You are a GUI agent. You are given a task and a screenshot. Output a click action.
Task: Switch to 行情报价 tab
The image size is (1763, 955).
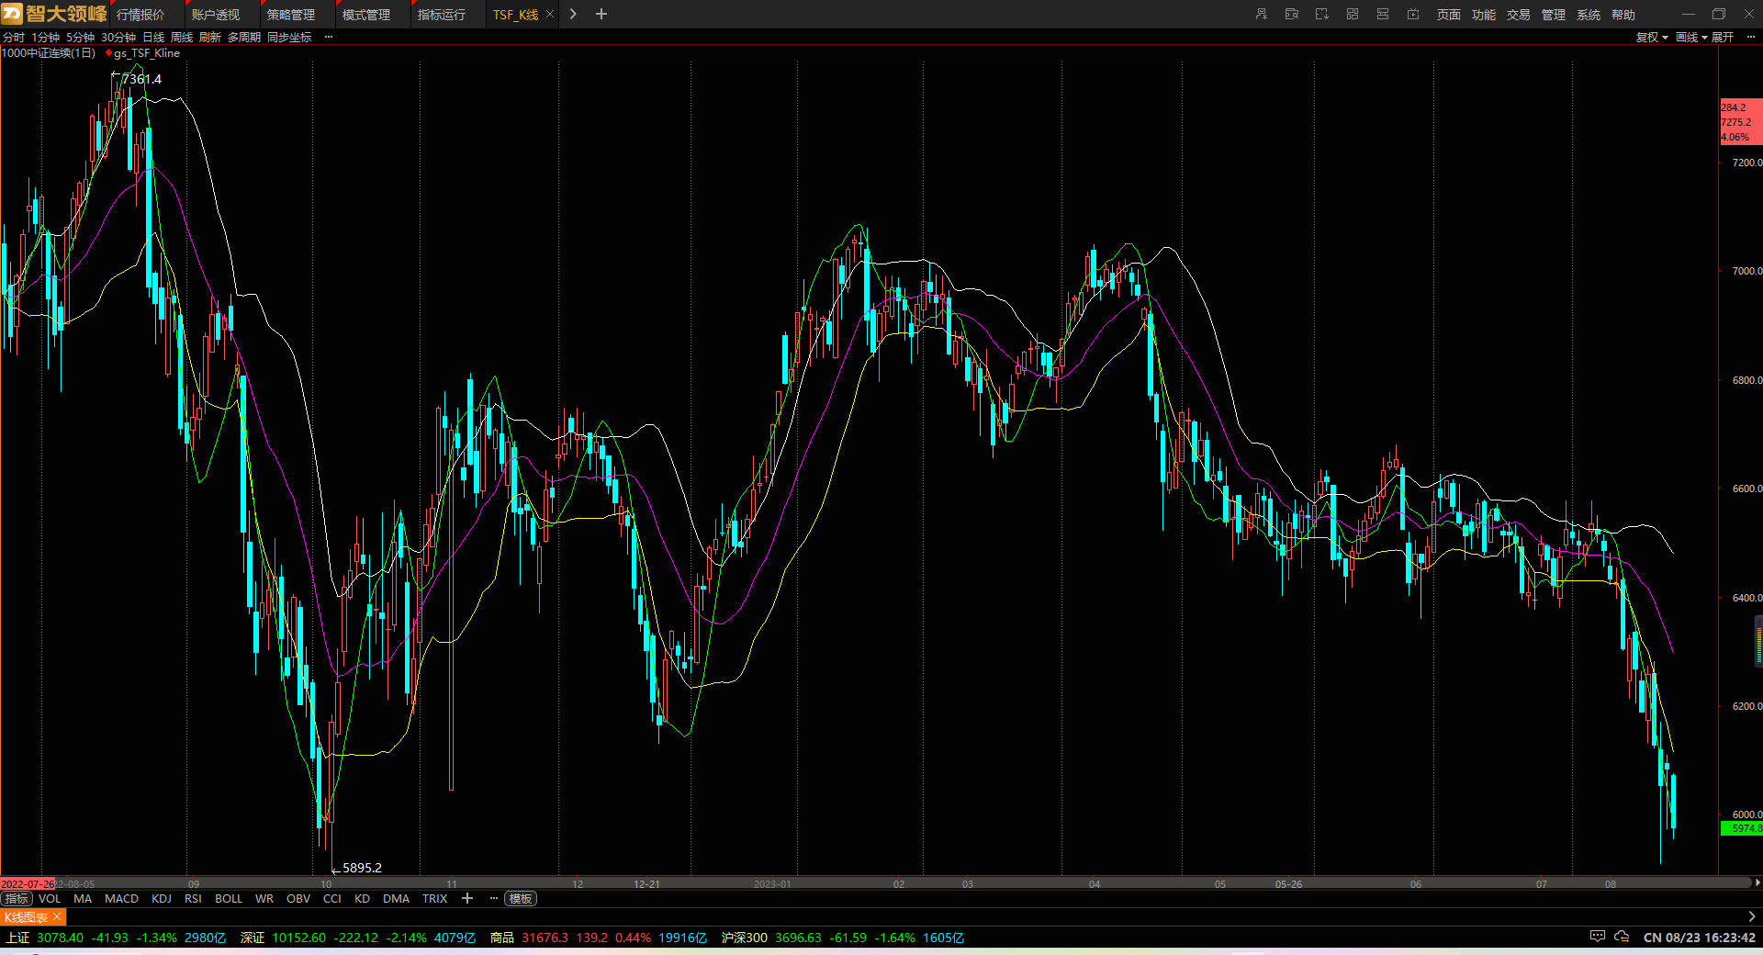click(140, 15)
